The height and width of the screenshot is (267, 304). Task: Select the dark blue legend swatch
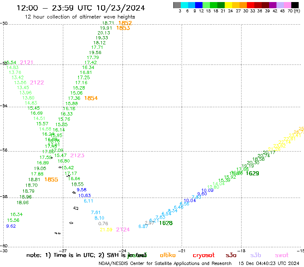199,5
